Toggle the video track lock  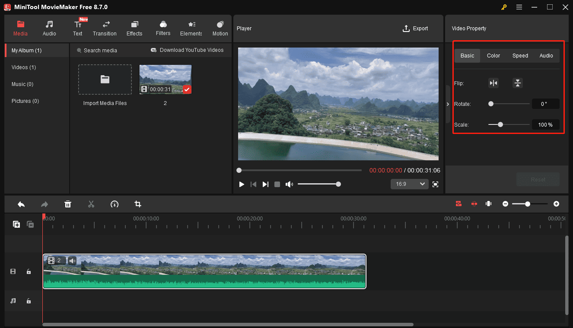[29, 272]
